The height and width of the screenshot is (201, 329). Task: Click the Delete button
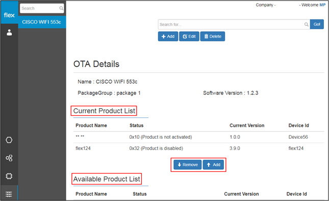[213, 37]
